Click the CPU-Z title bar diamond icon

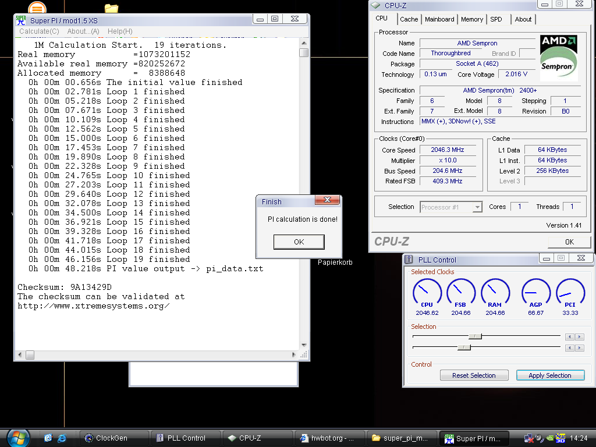[375, 5]
